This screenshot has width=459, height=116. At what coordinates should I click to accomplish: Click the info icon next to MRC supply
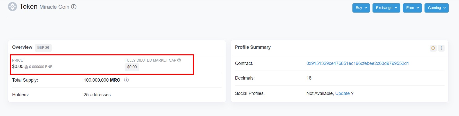click(x=126, y=80)
